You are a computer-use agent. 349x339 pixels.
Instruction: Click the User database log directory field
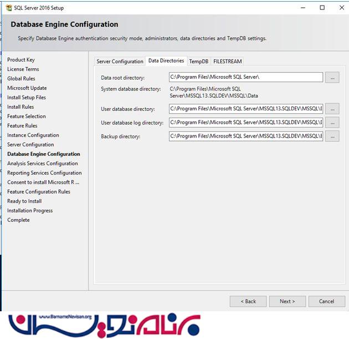pos(245,123)
